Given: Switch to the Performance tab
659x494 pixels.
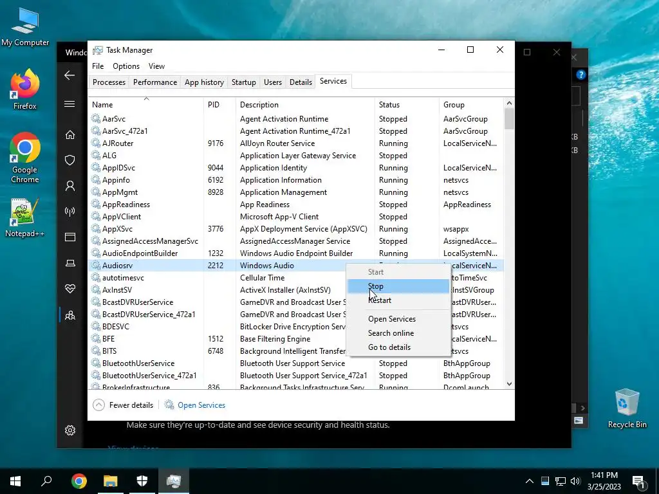Looking at the screenshot, I should click(x=155, y=82).
